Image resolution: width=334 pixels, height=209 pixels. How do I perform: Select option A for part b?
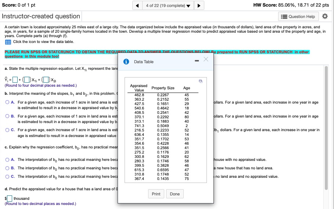[7, 102]
